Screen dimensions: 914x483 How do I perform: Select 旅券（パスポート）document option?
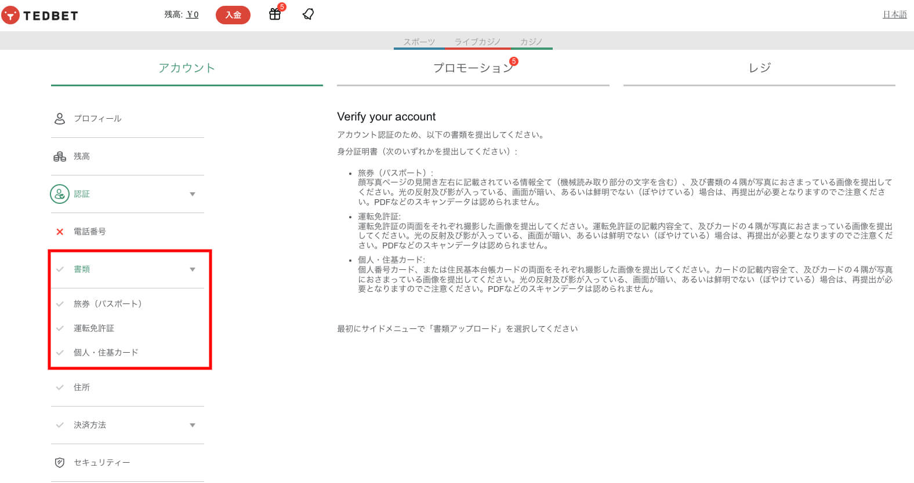coord(108,304)
